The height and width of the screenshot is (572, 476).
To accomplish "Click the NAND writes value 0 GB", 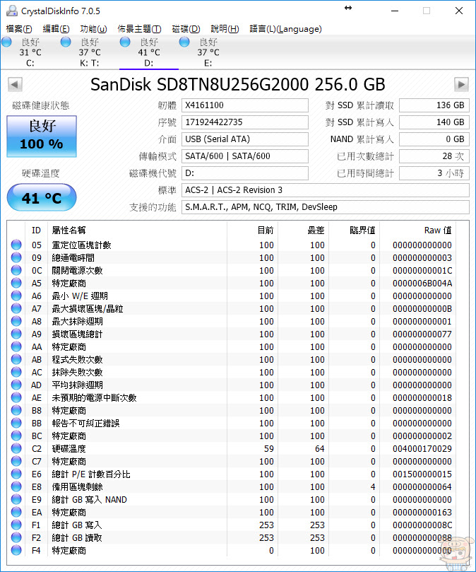I will [434, 139].
